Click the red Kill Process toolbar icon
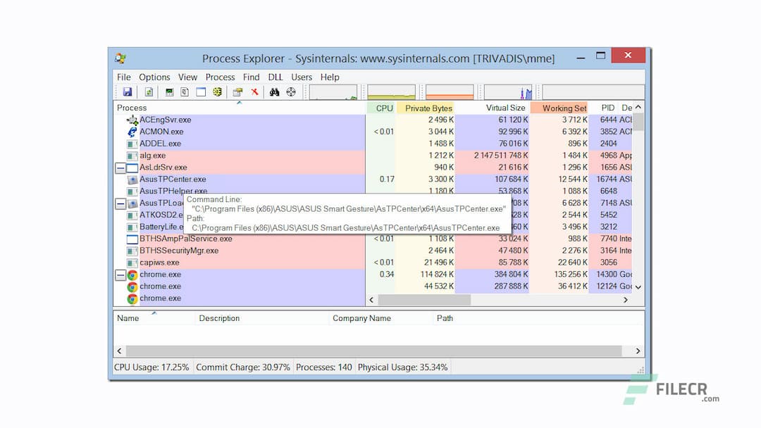This screenshot has width=761, height=428. [x=254, y=92]
